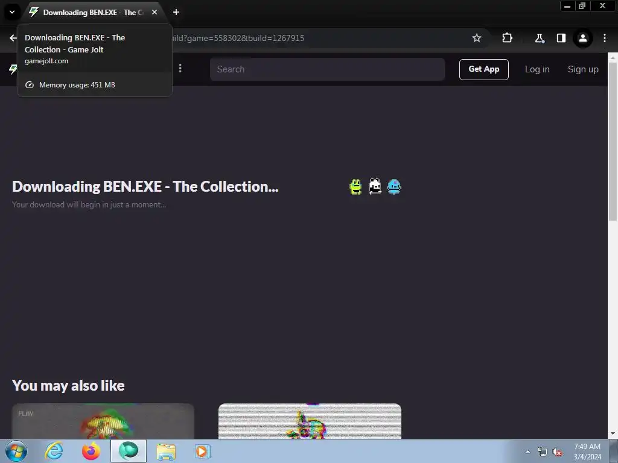Click the scrollbar up arrow
The height and width of the screenshot is (463, 618).
613,58
